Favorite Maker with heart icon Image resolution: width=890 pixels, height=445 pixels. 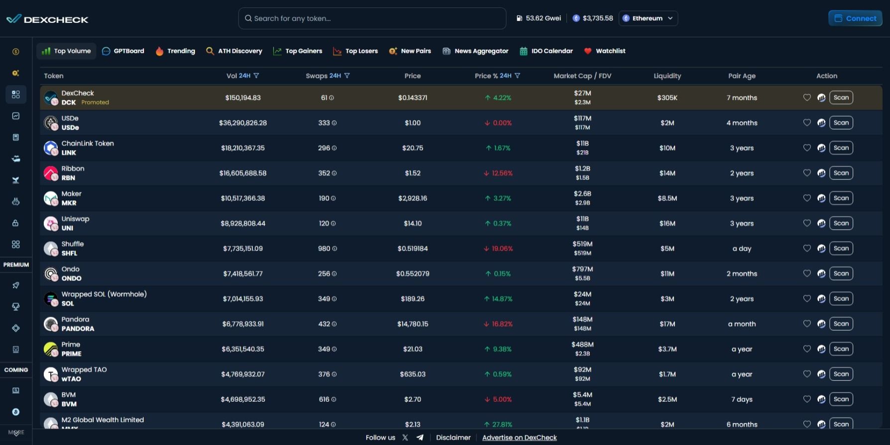coord(807,198)
